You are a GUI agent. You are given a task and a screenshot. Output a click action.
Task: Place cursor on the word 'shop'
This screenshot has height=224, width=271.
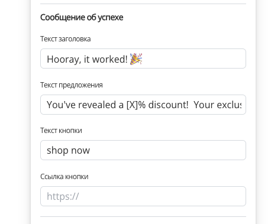point(57,151)
